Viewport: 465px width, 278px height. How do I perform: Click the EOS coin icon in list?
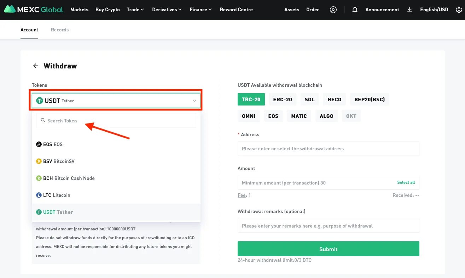point(39,144)
